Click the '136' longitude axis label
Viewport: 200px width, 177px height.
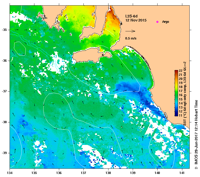click(x=59, y=173)
